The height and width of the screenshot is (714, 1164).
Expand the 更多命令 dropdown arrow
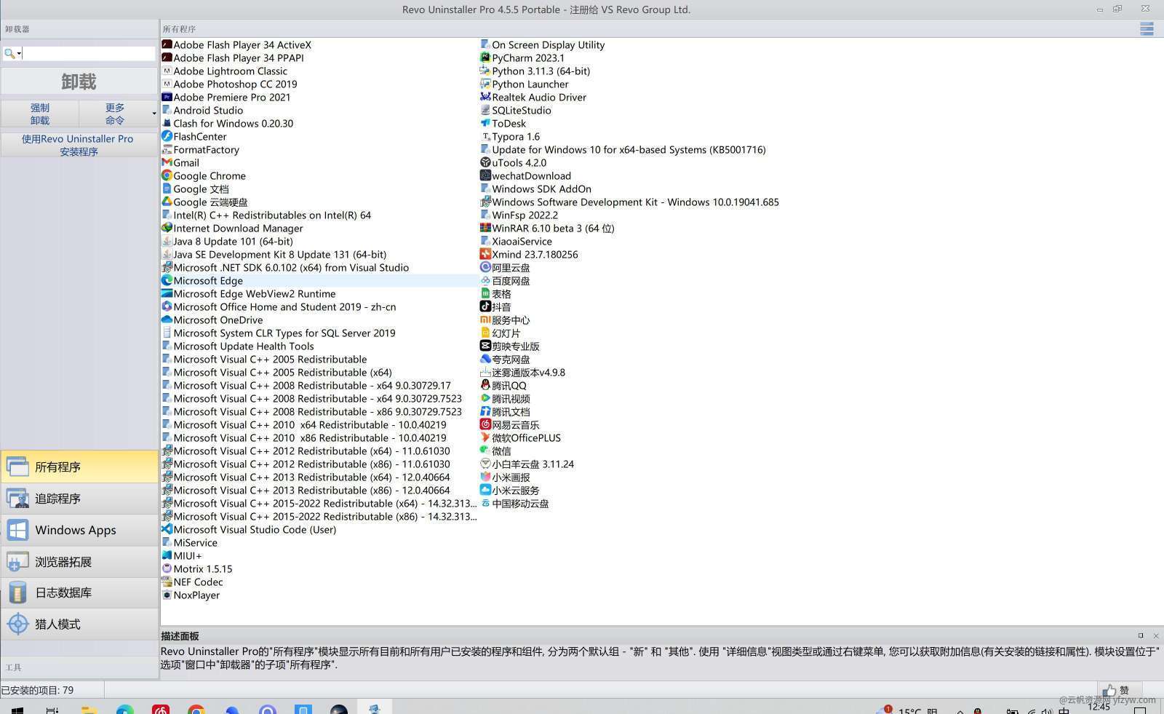pyautogui.click(x=154, y=114)
